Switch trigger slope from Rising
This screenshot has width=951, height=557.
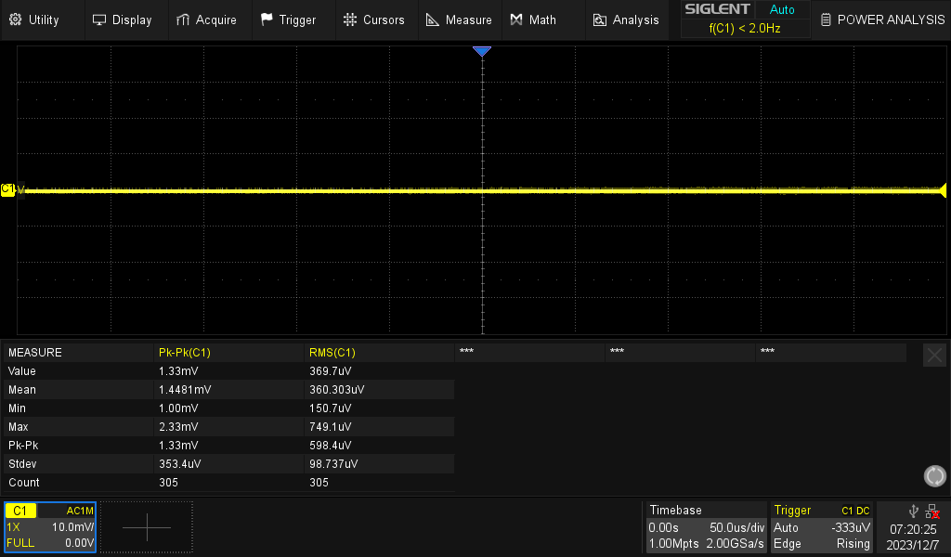click(x=853, y=543)
